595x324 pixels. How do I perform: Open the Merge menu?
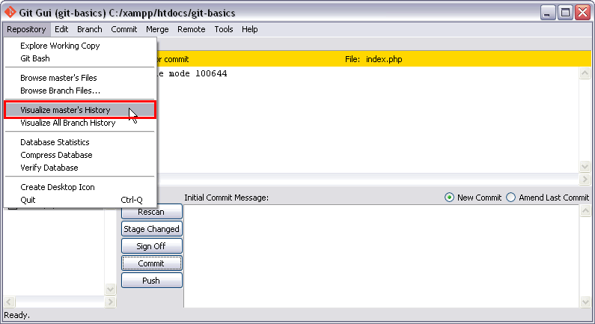coord(157,29)
